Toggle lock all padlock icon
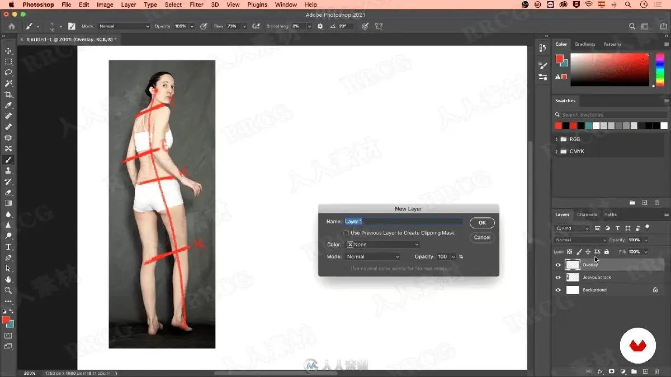 pyautogui.click(x=607, y=252)
